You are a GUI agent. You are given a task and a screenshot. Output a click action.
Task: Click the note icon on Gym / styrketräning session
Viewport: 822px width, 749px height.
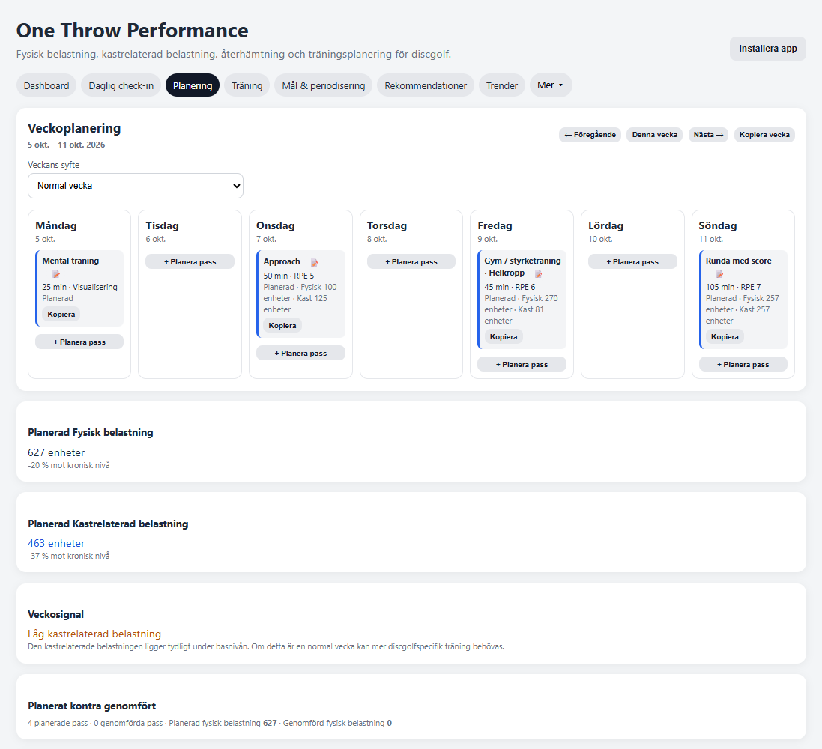click(x=539, y=273)
